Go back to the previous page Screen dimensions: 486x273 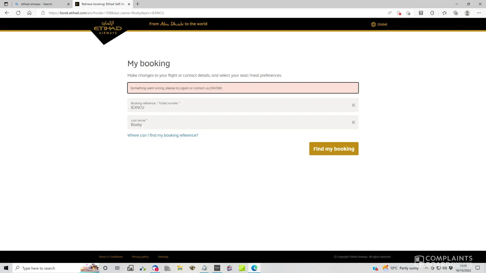point(7,13)
